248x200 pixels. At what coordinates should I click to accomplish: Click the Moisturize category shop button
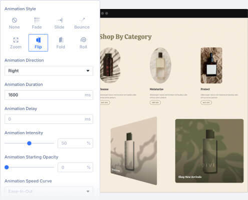155,102
